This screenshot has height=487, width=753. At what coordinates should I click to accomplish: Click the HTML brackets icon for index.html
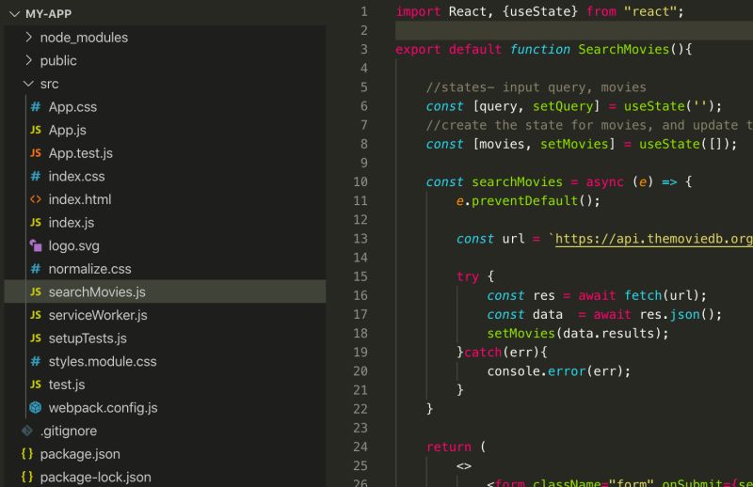[x=36, y=199]
